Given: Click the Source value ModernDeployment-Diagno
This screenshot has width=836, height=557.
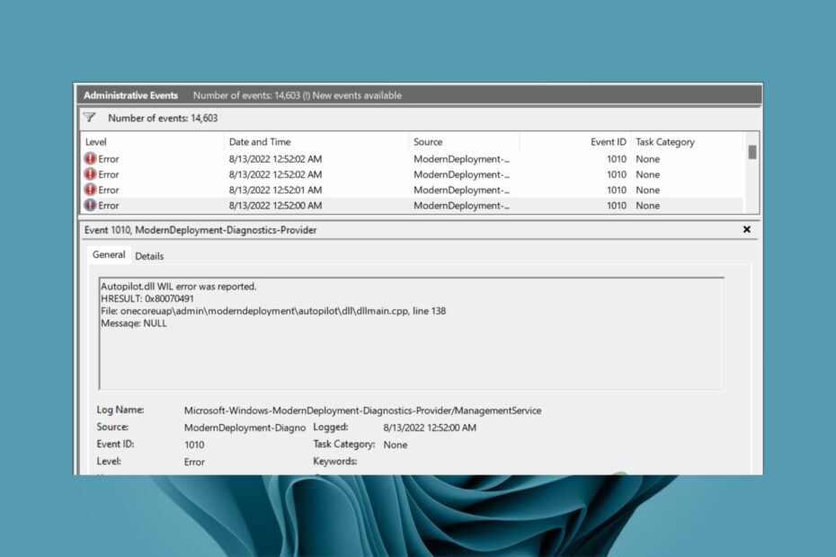Looking at the screenshot, I should (x=245, y=428).
